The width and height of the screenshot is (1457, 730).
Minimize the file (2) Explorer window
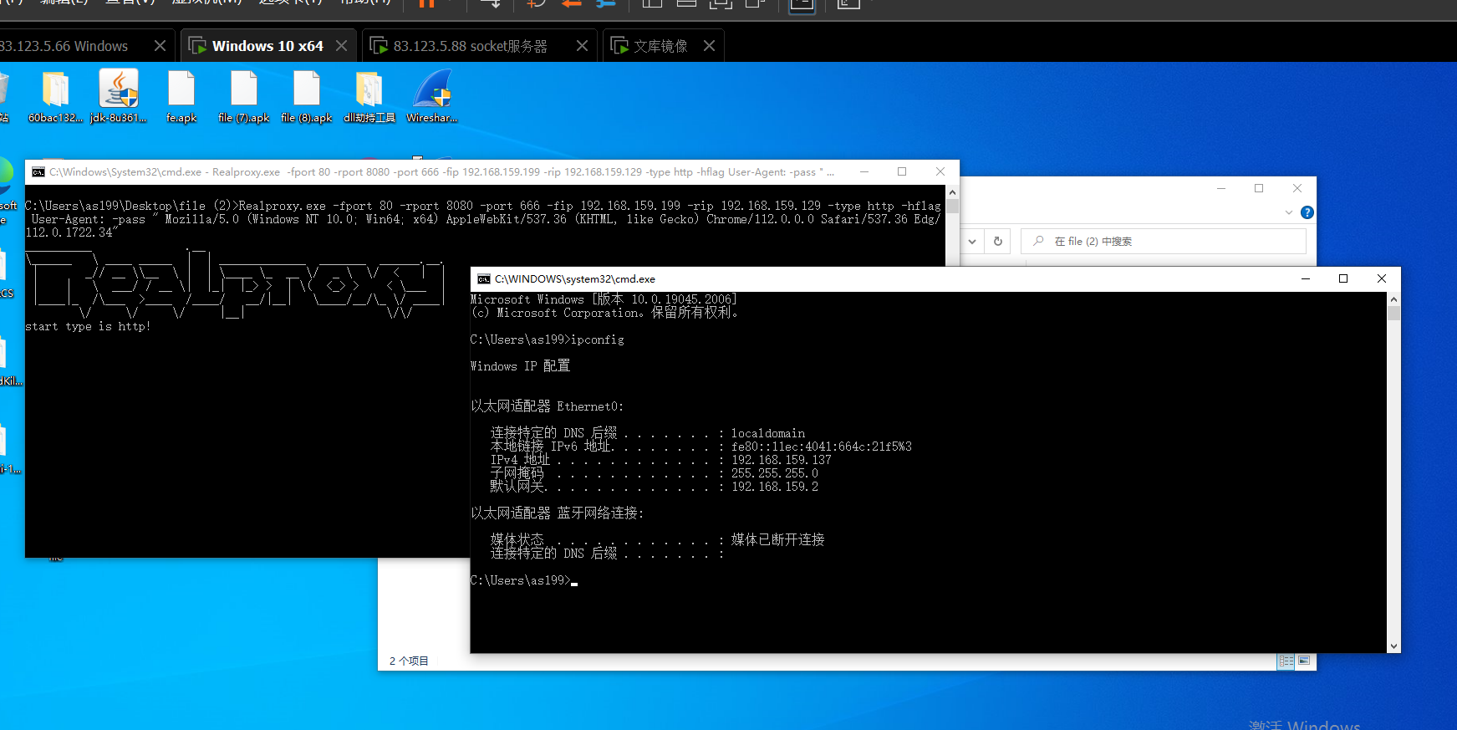pos(1221,188)
